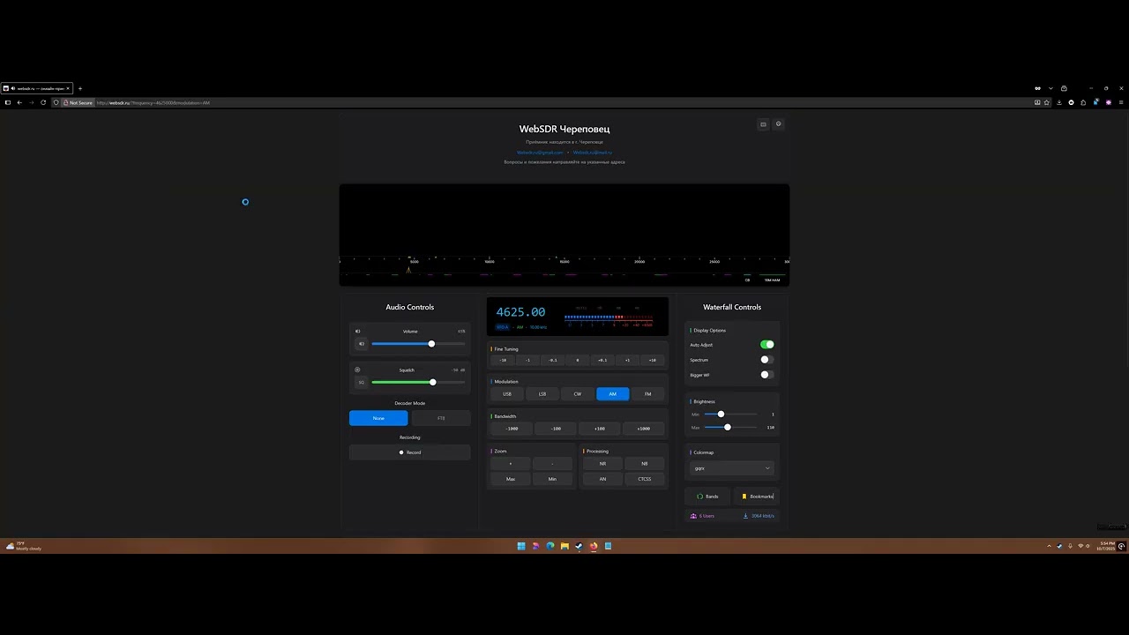Click the download kbit/s arrow icon

(746, 516)
